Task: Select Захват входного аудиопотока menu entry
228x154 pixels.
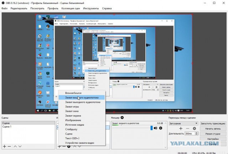Action: coord(82,97)
